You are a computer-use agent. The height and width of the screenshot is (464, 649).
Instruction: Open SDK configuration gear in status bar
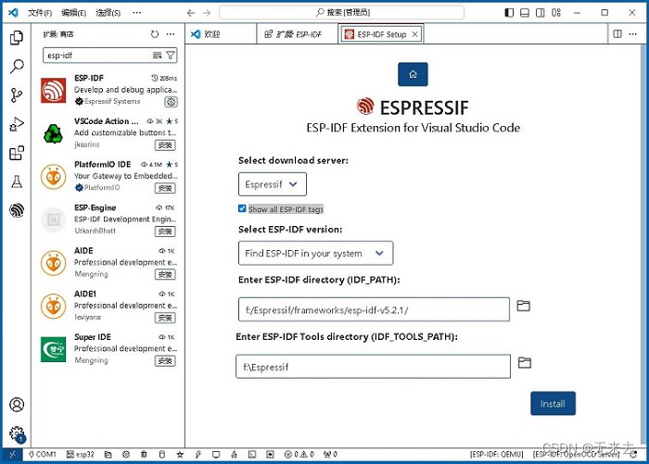pos(126,455)
